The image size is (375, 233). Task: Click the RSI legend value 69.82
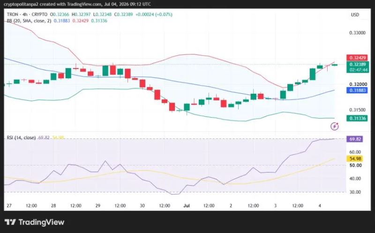click(x=44, y=137)
